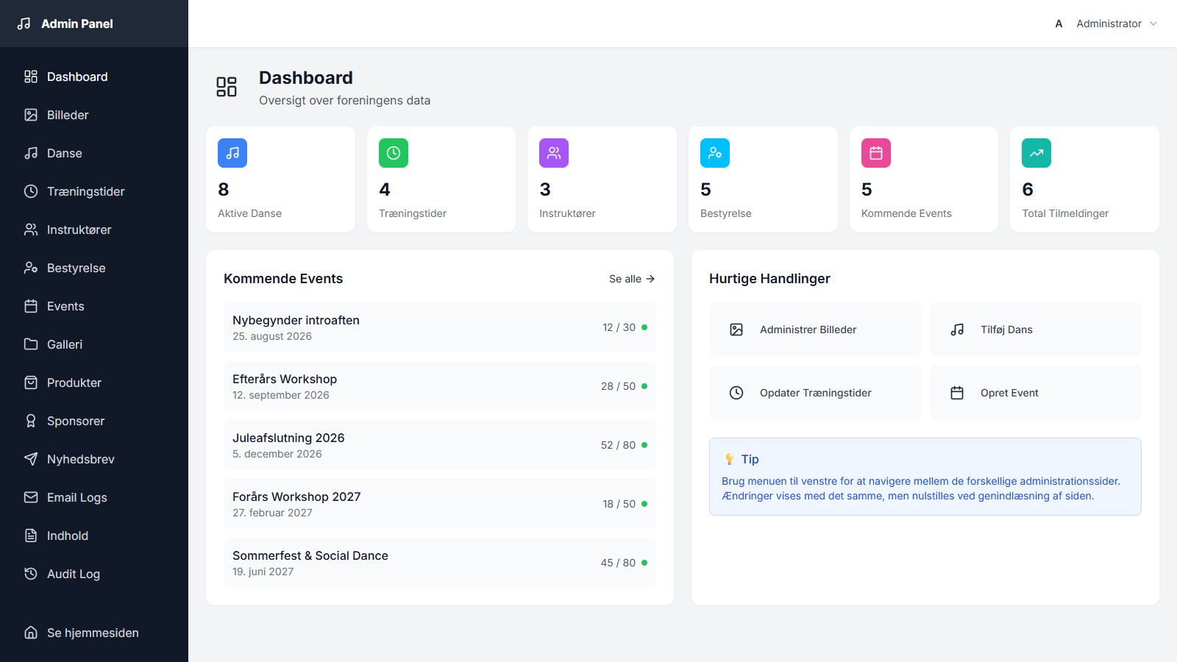Open the Administrator user dropdown chevron
The width and height of the screenshot is (1177, 662).
click(x=1153, y=24)
